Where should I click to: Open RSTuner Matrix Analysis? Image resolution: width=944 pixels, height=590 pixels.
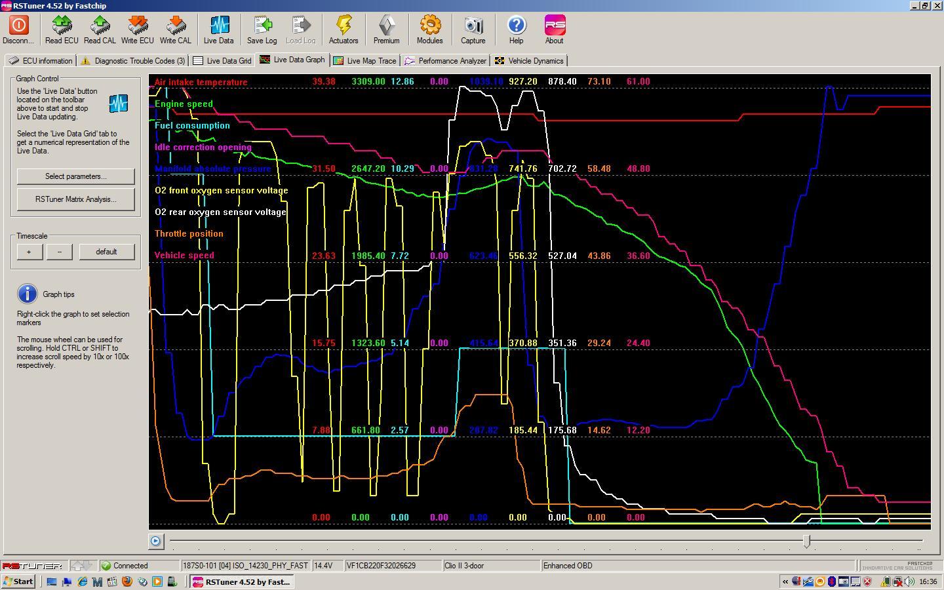(75, 199)
